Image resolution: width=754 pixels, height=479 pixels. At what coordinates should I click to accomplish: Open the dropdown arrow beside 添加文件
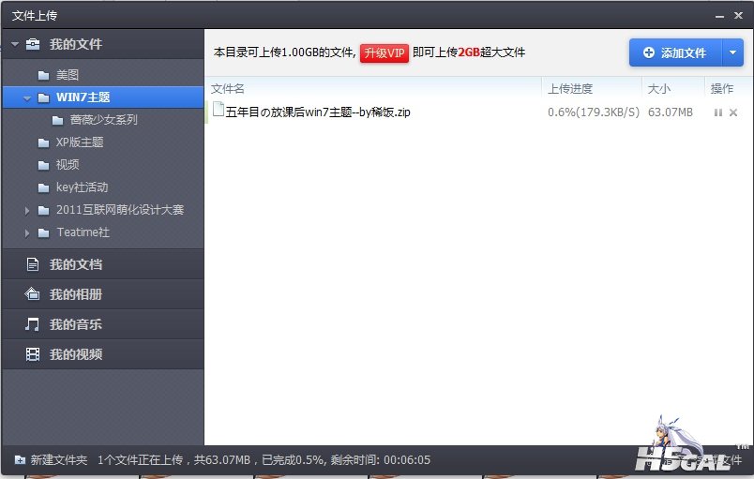click(732, 52)
